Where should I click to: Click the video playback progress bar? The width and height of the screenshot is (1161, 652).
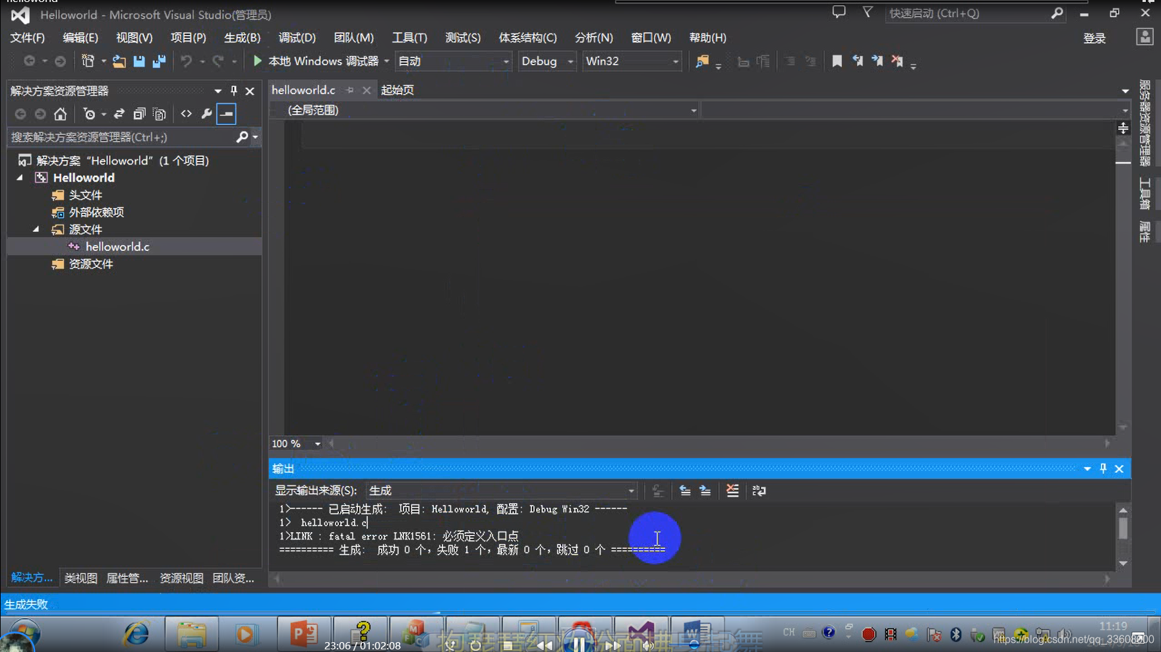coord(580,613)
